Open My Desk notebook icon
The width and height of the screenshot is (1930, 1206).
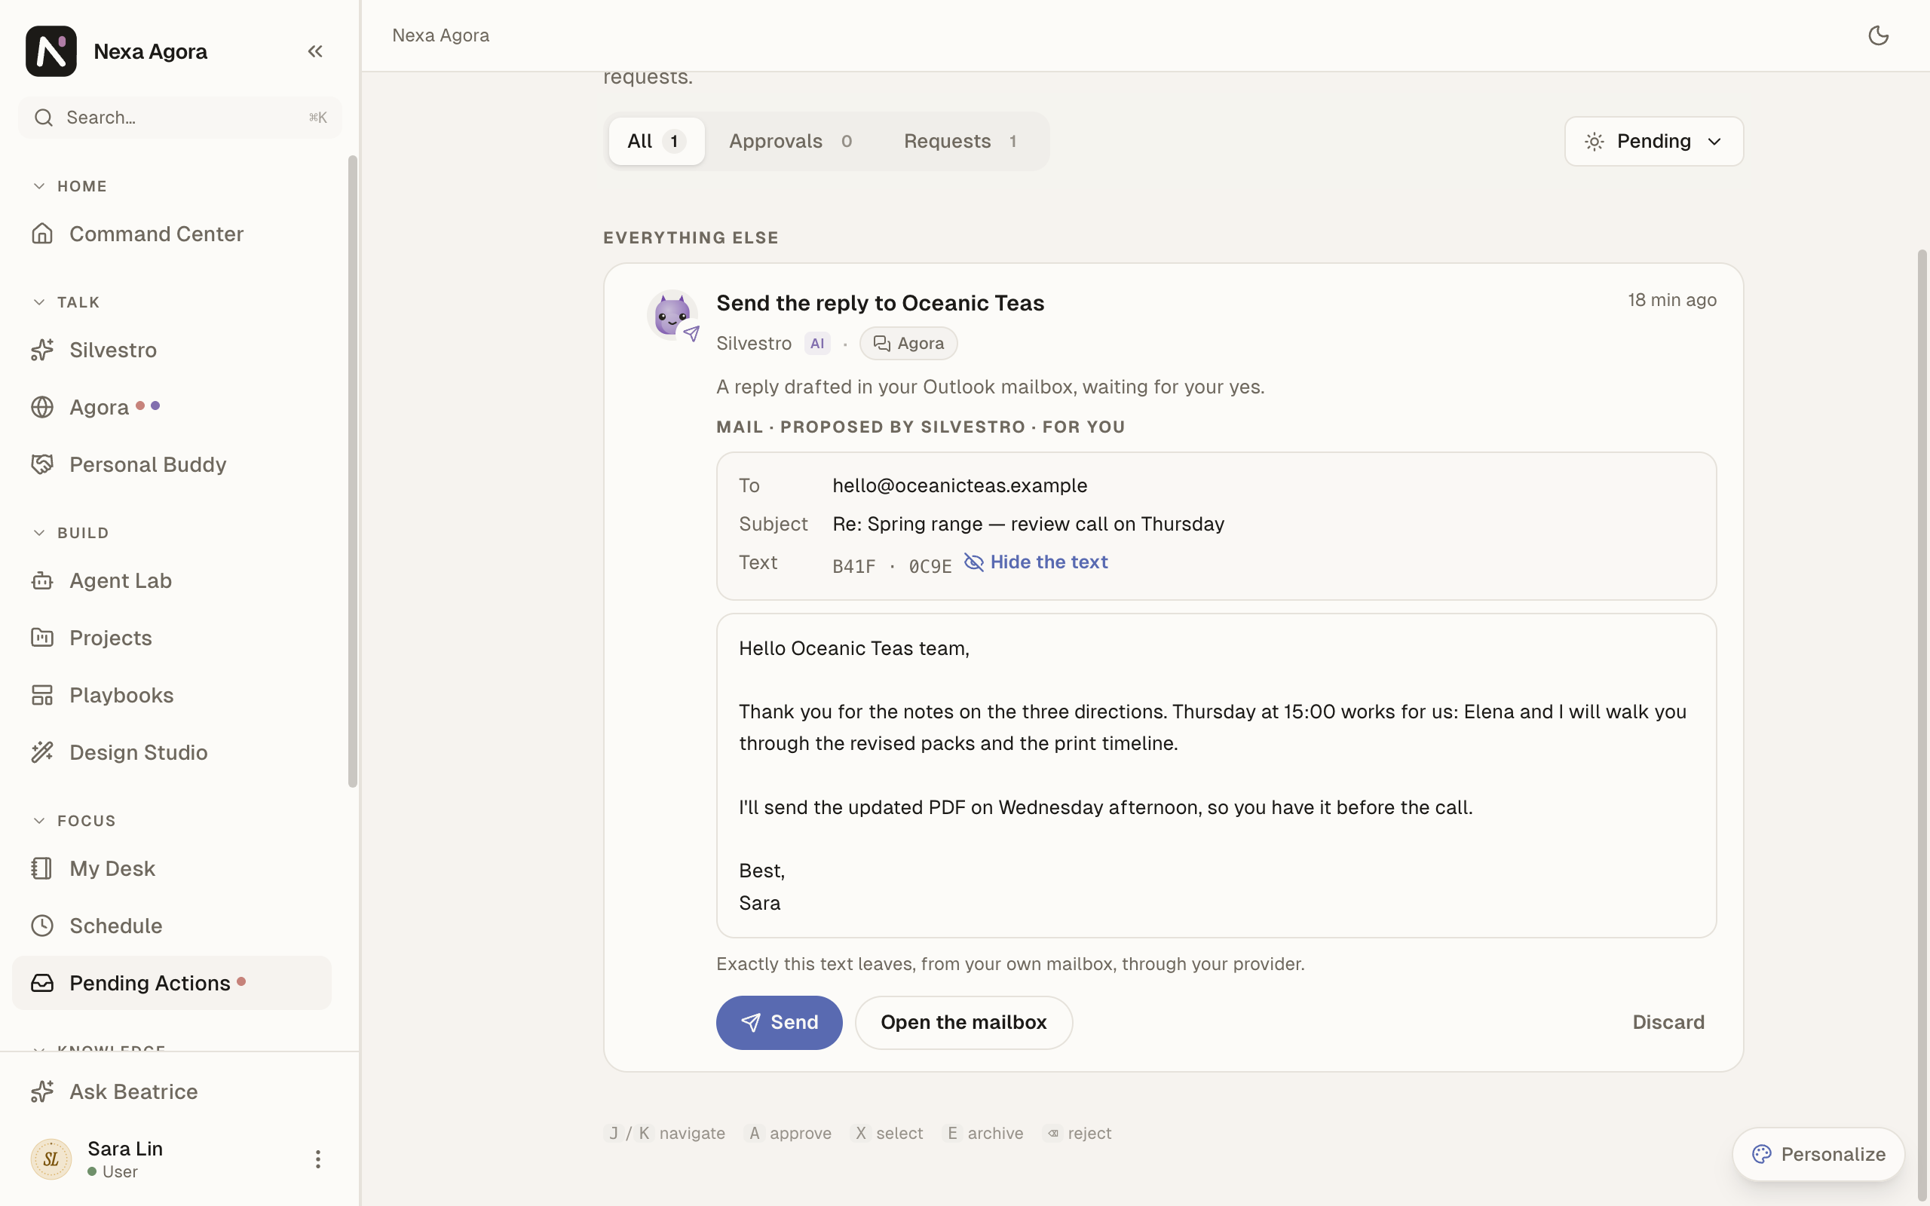(x=42, y=868)
